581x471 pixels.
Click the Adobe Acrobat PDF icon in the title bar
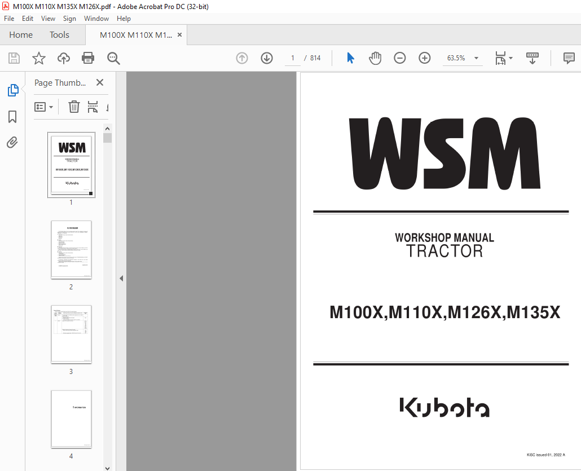pyautogui.click(x=6, y=6)
